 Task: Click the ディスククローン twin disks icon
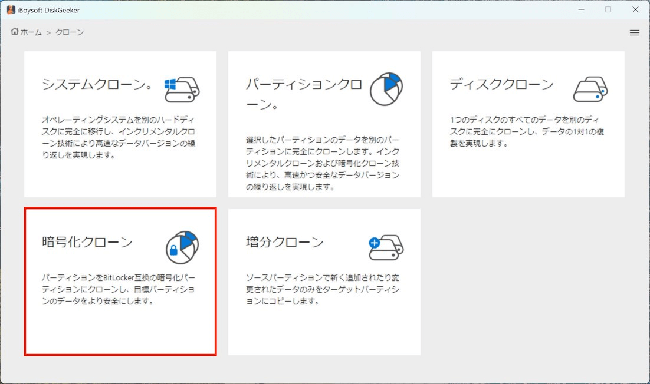tap(590, 89)
